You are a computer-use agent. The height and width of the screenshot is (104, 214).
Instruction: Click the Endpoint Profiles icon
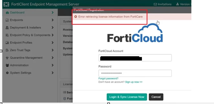[x=7, y=43]
